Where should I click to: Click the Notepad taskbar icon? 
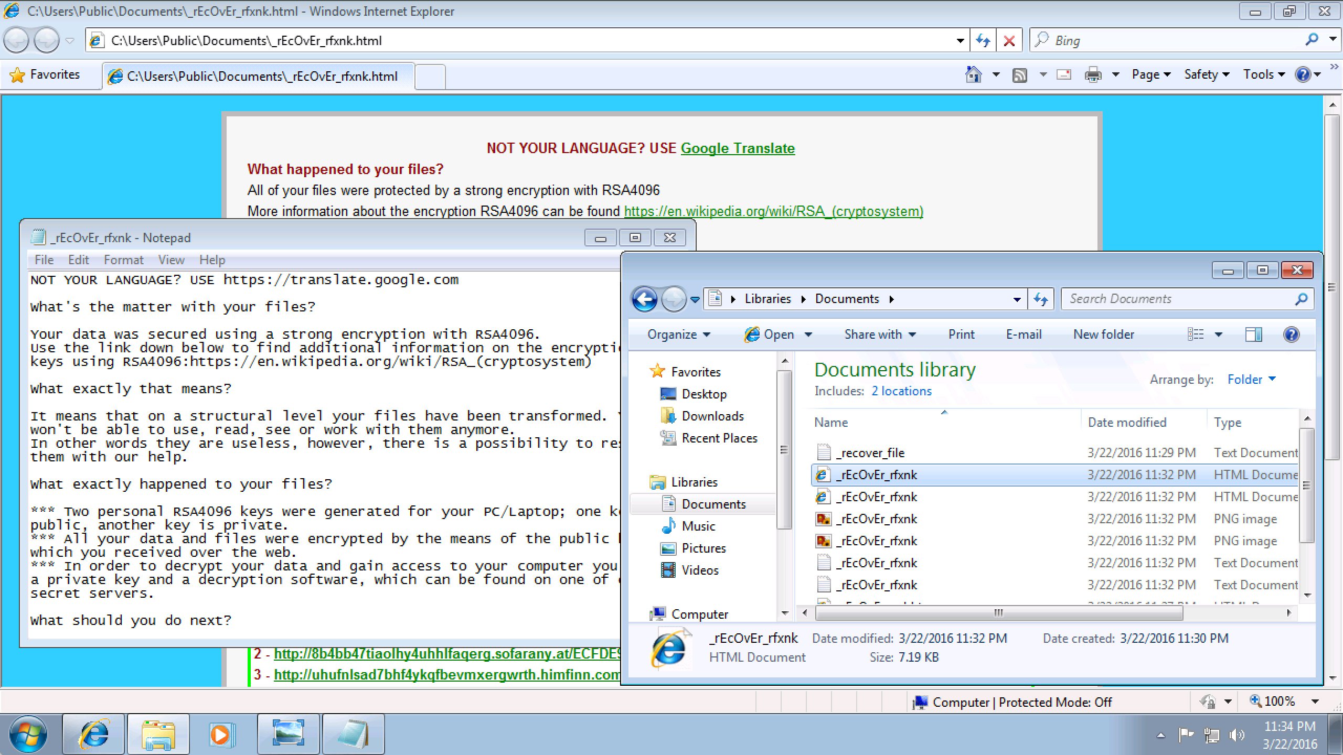click(x=354, y=734)
